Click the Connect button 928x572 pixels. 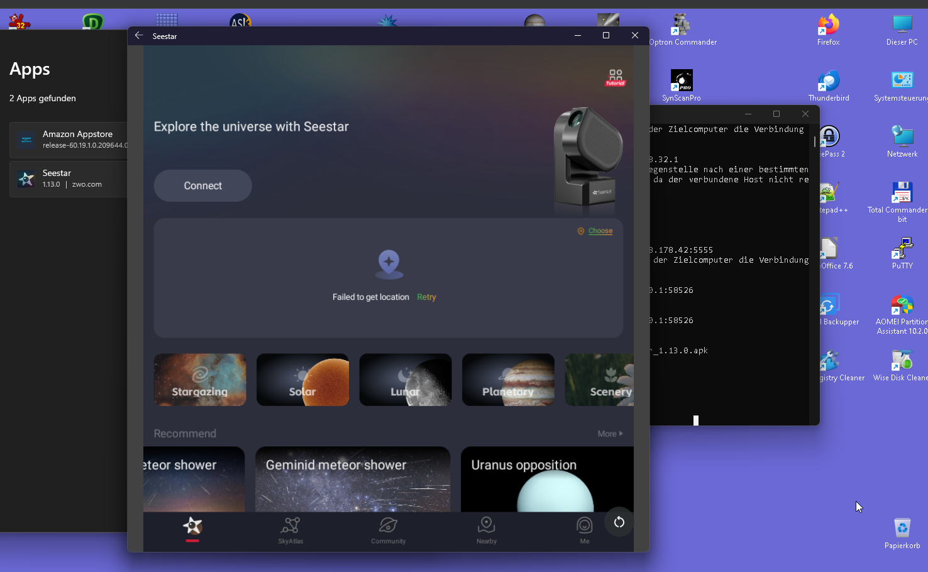tap(203, 185)
